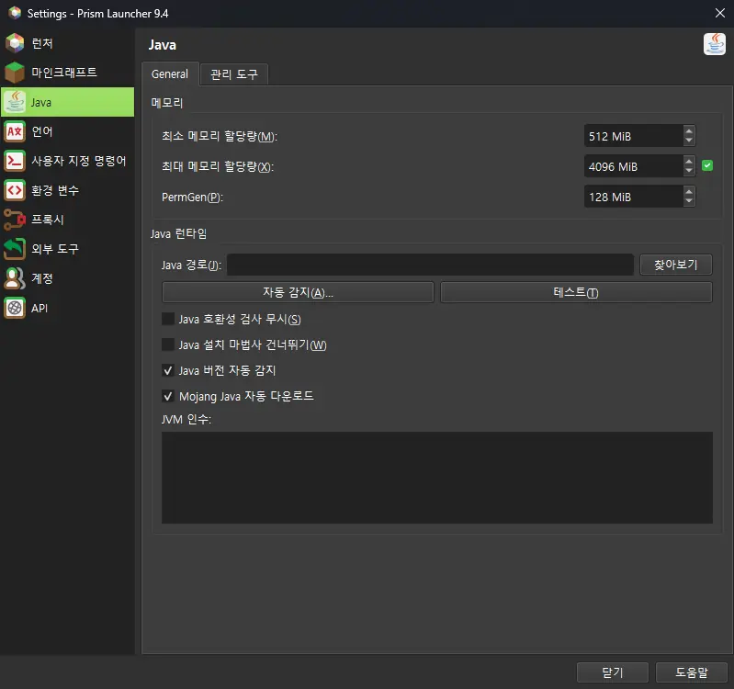Screen dimensions: 734x689
Task: Select the 마인크래프트 grass block icon
Action: pyautogui.click(x=15, y=73)
